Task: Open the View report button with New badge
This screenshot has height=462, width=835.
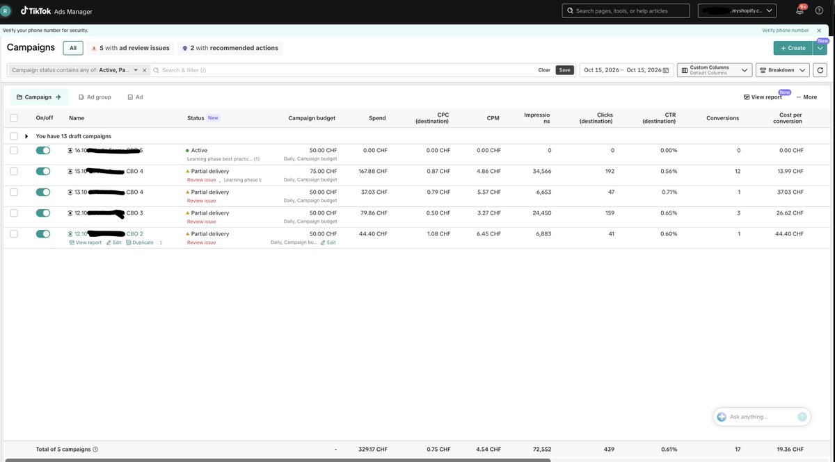Action: 763,97
